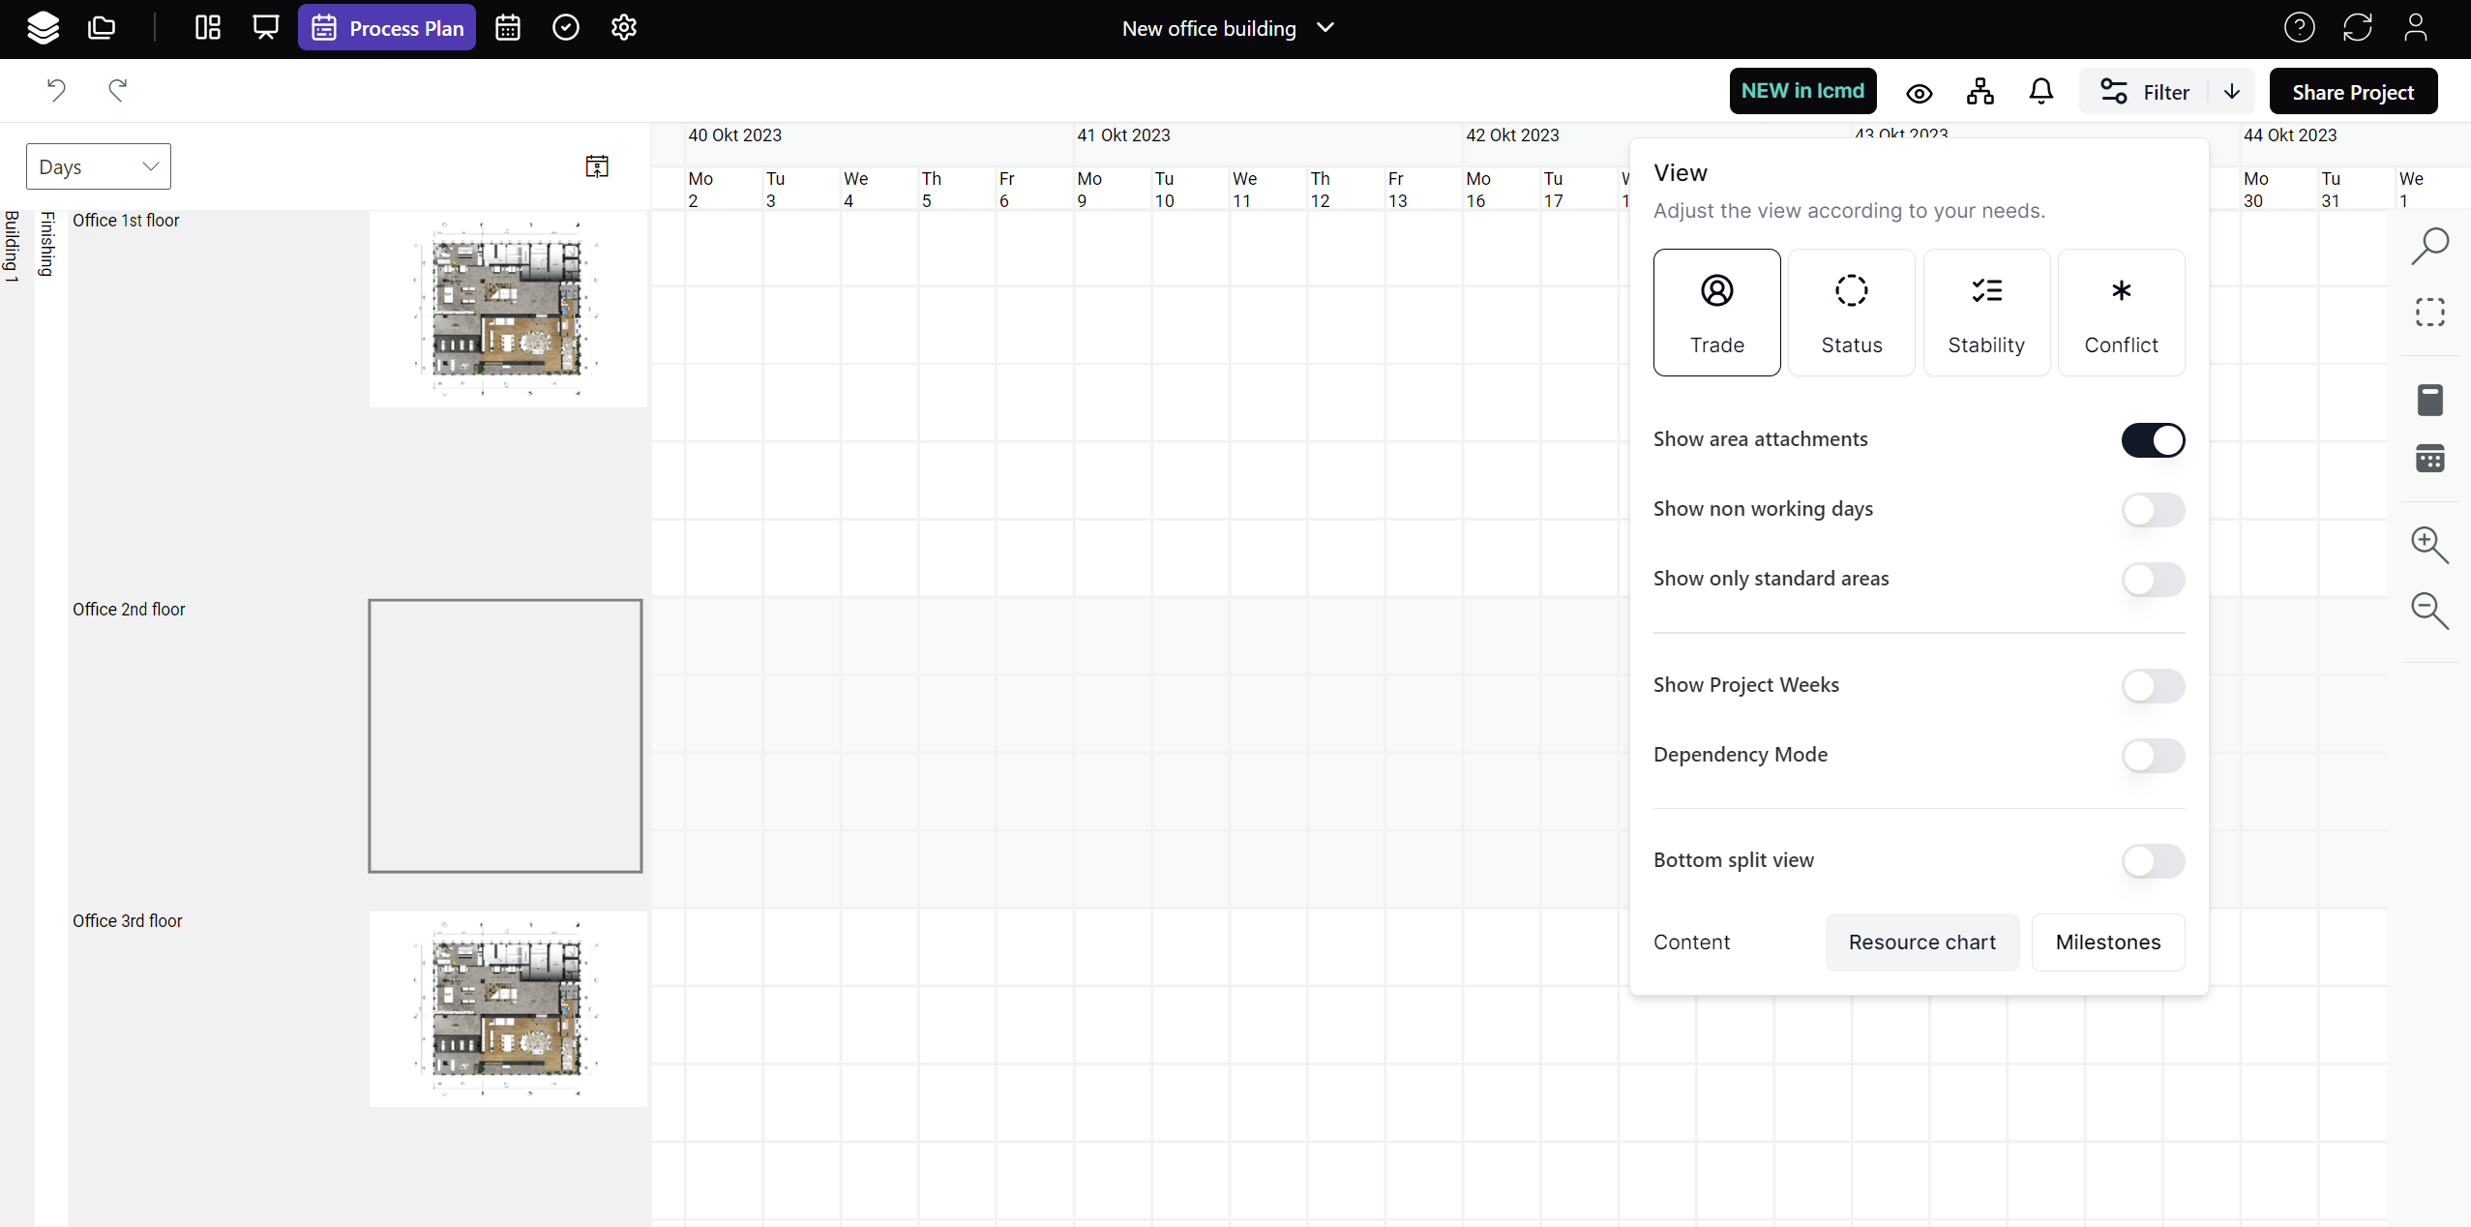This screenshot has width=2471, height=1227.
Task: Turn off Show area attachments
Action: point(2153,440)
